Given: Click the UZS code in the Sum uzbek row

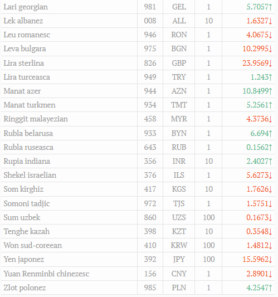Looking at the screenshot, I should click(x=179, y=217).
